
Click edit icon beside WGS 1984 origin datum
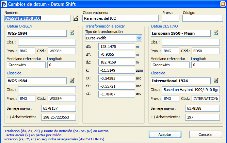(72, 33)
